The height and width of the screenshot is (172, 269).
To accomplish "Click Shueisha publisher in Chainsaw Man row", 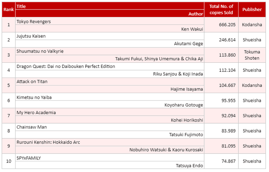I will 252,131.
